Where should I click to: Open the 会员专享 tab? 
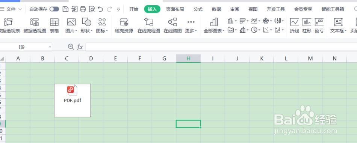303,9
